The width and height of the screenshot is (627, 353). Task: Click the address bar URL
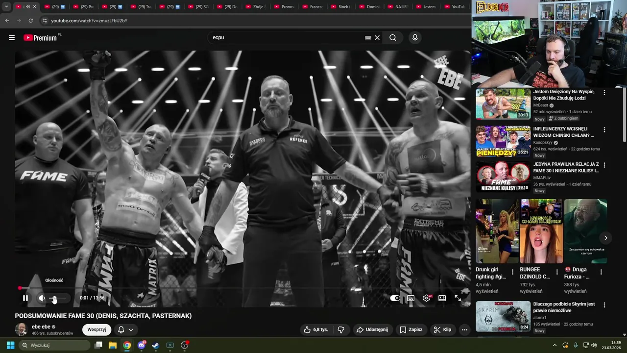[89, 21]
